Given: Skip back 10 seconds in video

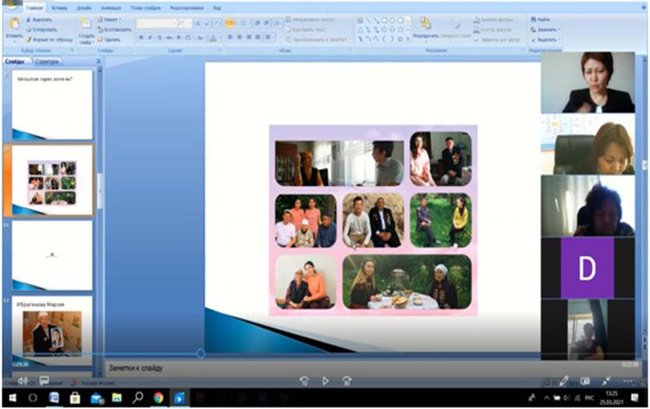Looking at the screenshot, I should [304, 381].
